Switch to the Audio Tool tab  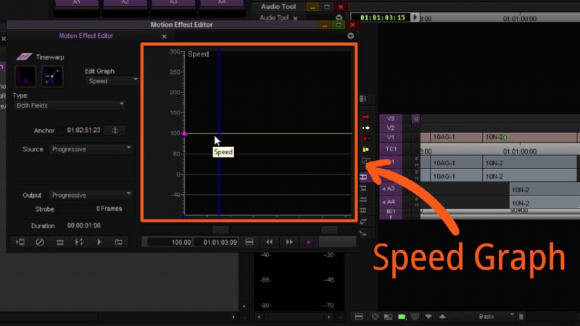pyautogui.click(x=274, y=17)
